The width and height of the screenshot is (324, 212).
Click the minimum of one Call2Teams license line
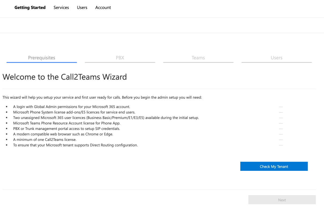45,140
